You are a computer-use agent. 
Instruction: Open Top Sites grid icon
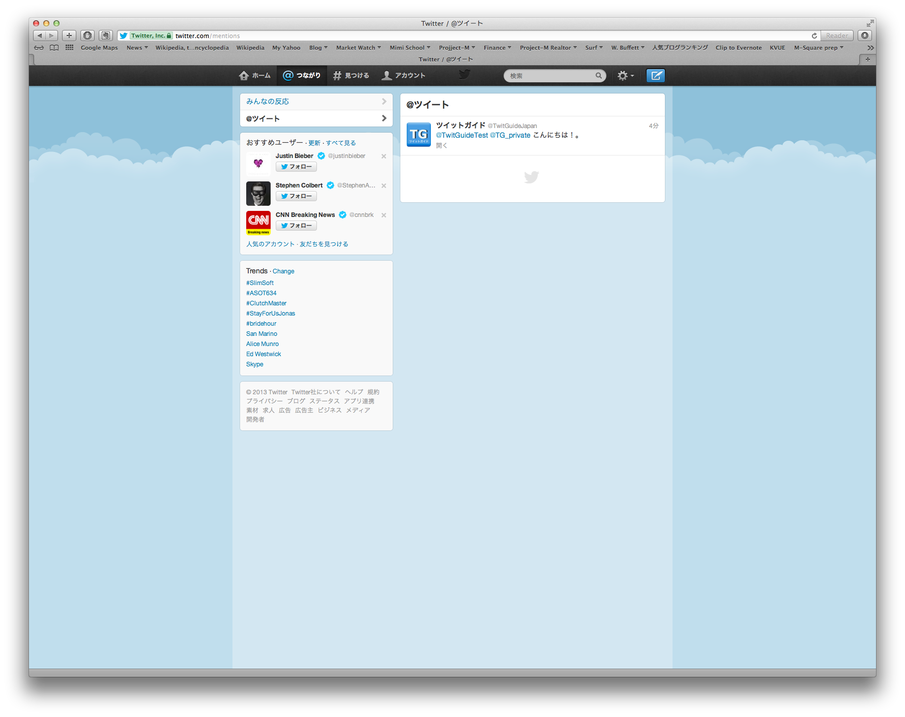(x=70, y=48)
